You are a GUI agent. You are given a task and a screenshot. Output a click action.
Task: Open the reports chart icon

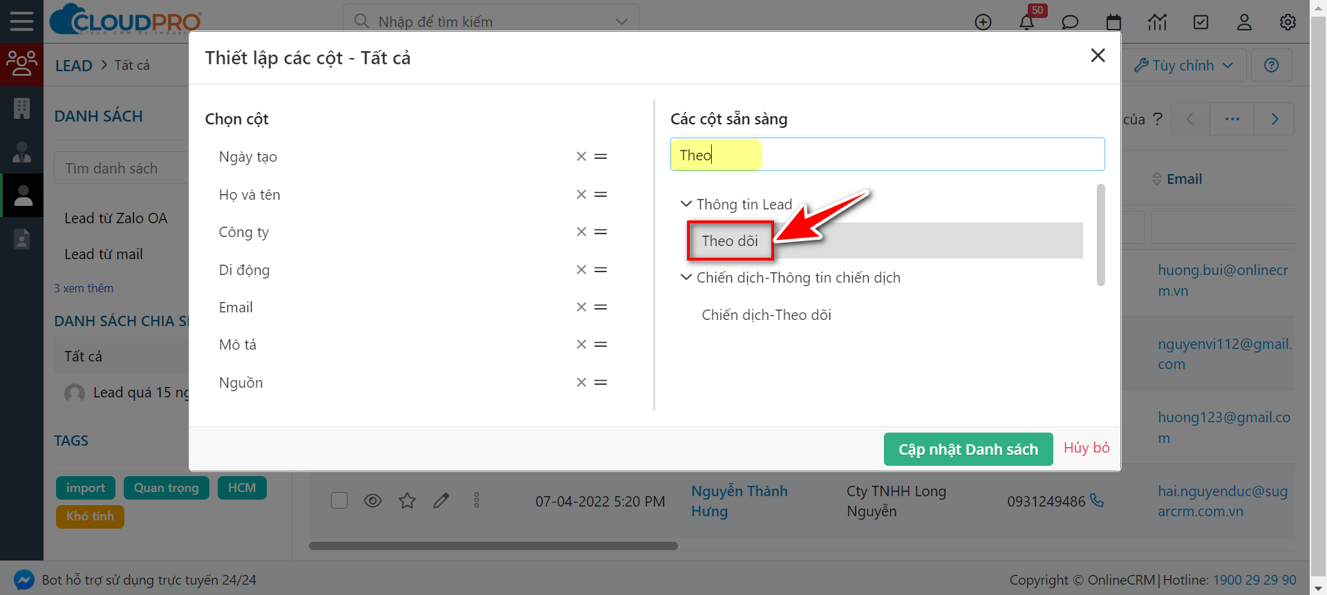coord(1158,22)
